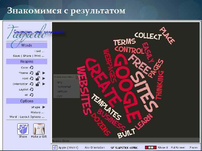Click Save | Share | Print... link

click(x=29, y=56)
